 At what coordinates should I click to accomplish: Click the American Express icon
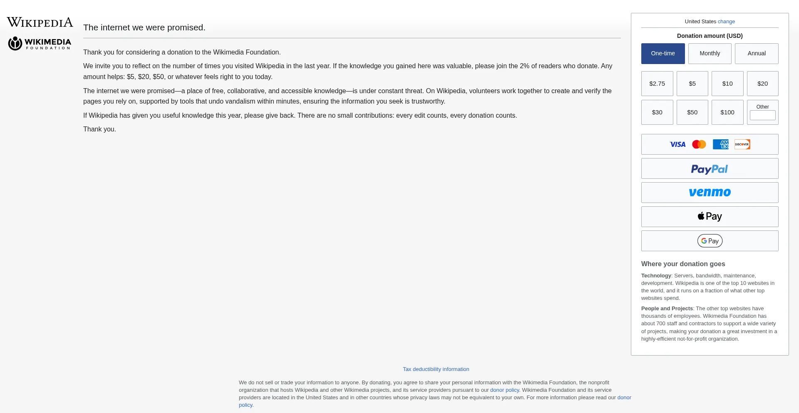coord(721,144)
